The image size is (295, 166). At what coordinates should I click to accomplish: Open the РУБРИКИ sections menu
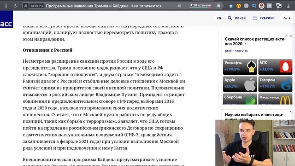tap(267, 18)
